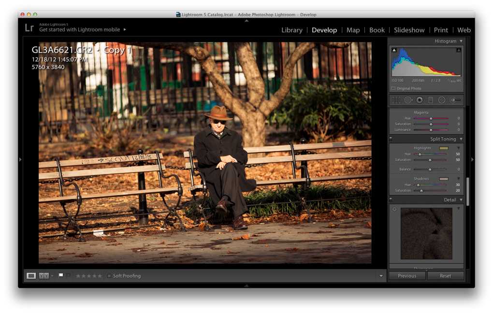Select the Crop Overlay tool

point(396,100)
